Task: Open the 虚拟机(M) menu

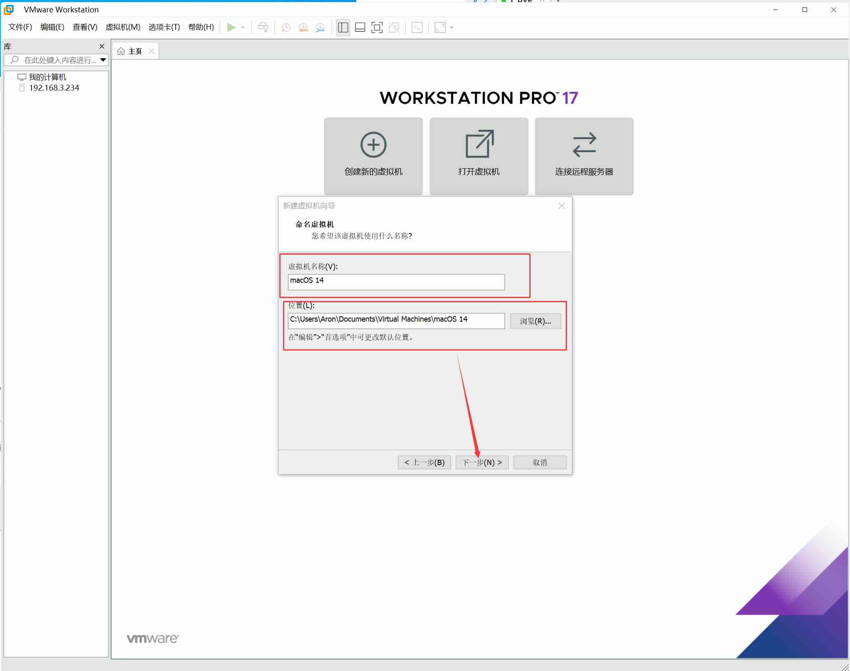Action: point(123,27)
